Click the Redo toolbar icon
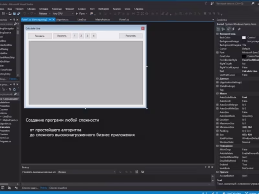The height and width of the screenshot is (194, 259). click(x=31, y=14)
